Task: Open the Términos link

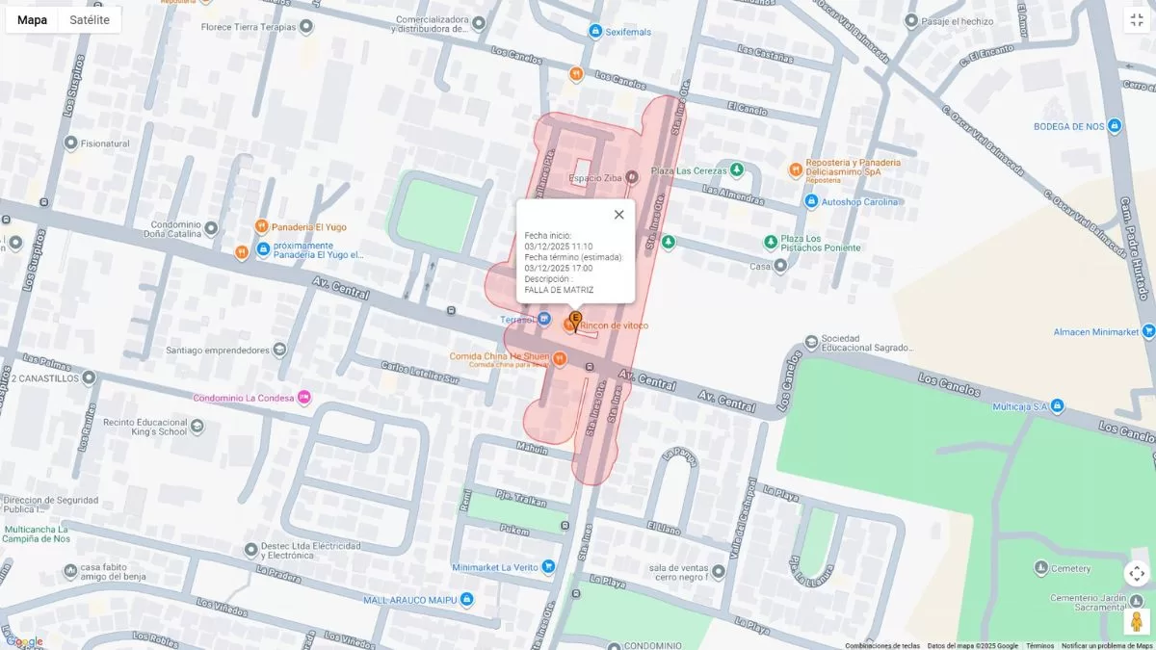Action: point(1039,645)
